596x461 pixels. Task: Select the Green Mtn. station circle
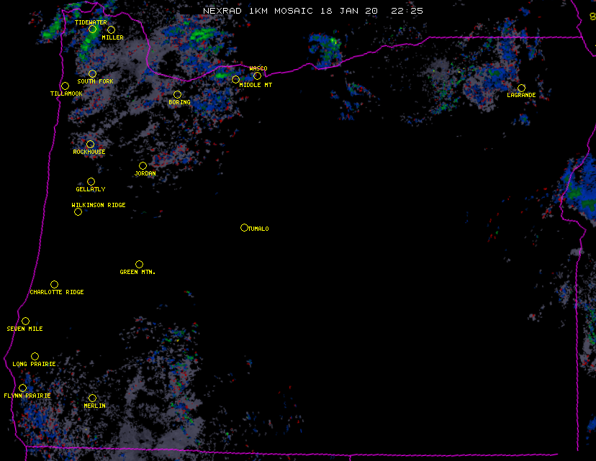point(139,265)
